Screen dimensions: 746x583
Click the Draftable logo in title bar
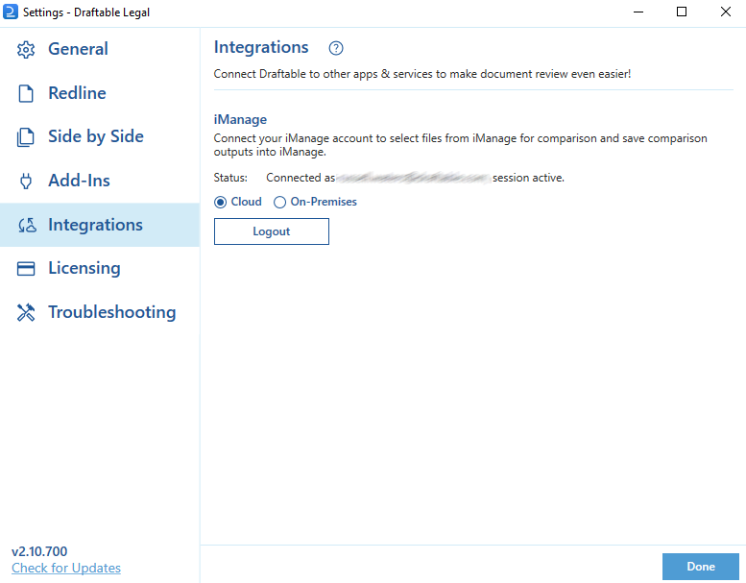pos(10,12)
